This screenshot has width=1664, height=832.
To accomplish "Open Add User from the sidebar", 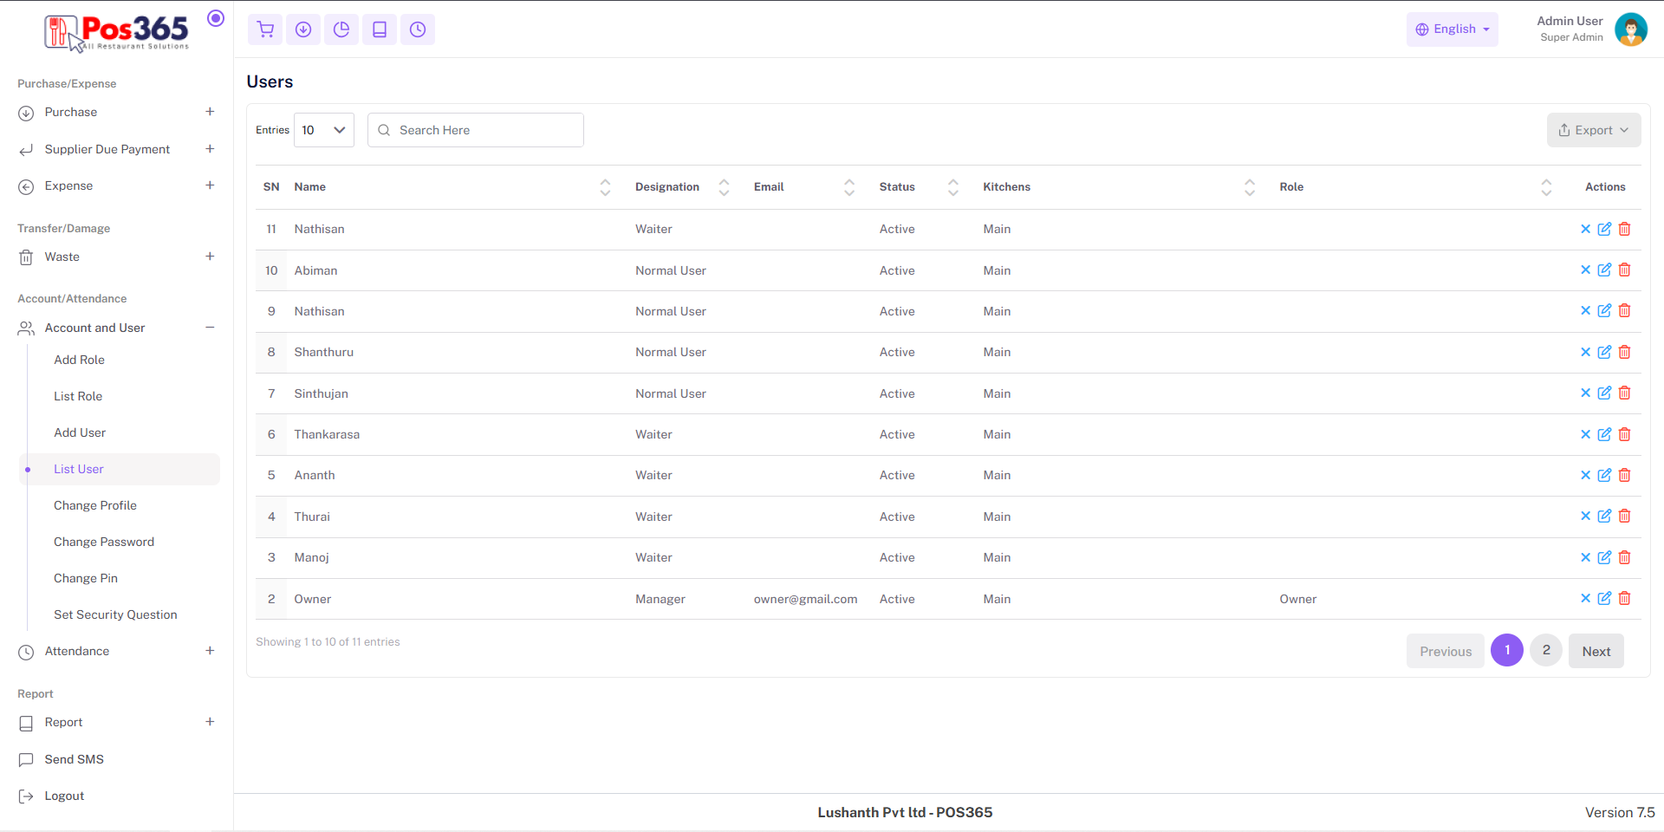I will (80, 432).
